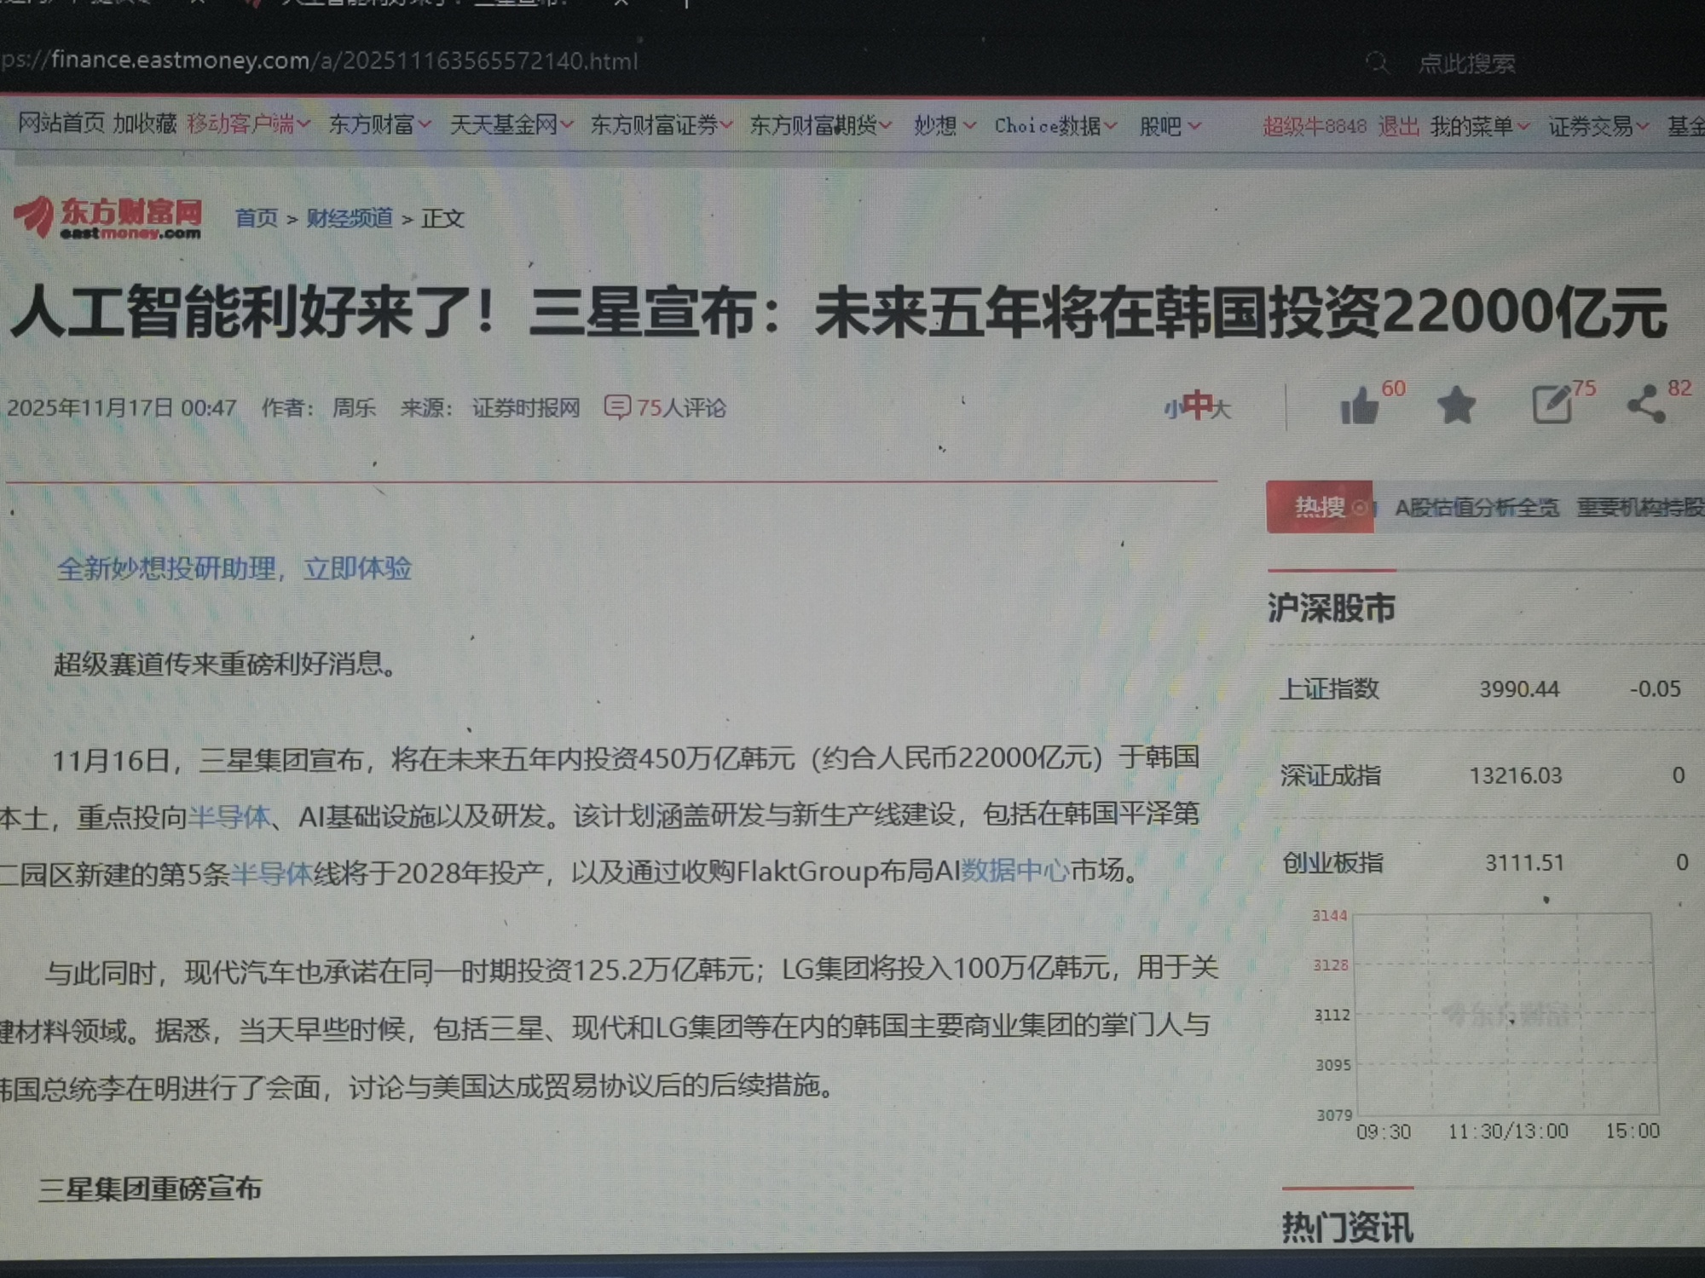
Task: Go to 财经频道 in breadcrumb
Action: (350, 218)
